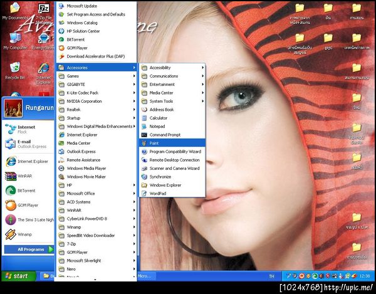
Task: Click GOM Player icon in All Programs list
Action: point(61,48)
